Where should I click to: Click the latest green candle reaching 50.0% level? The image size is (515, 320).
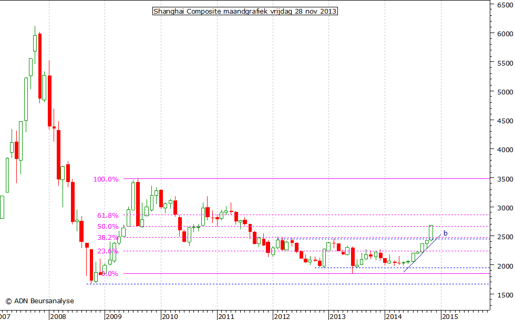point(431,233)
